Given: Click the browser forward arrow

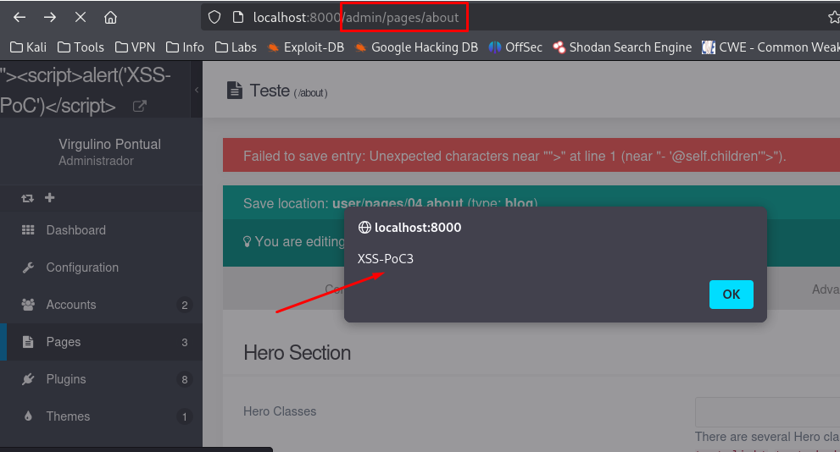Looking at the screenshot, I should 50,17.
